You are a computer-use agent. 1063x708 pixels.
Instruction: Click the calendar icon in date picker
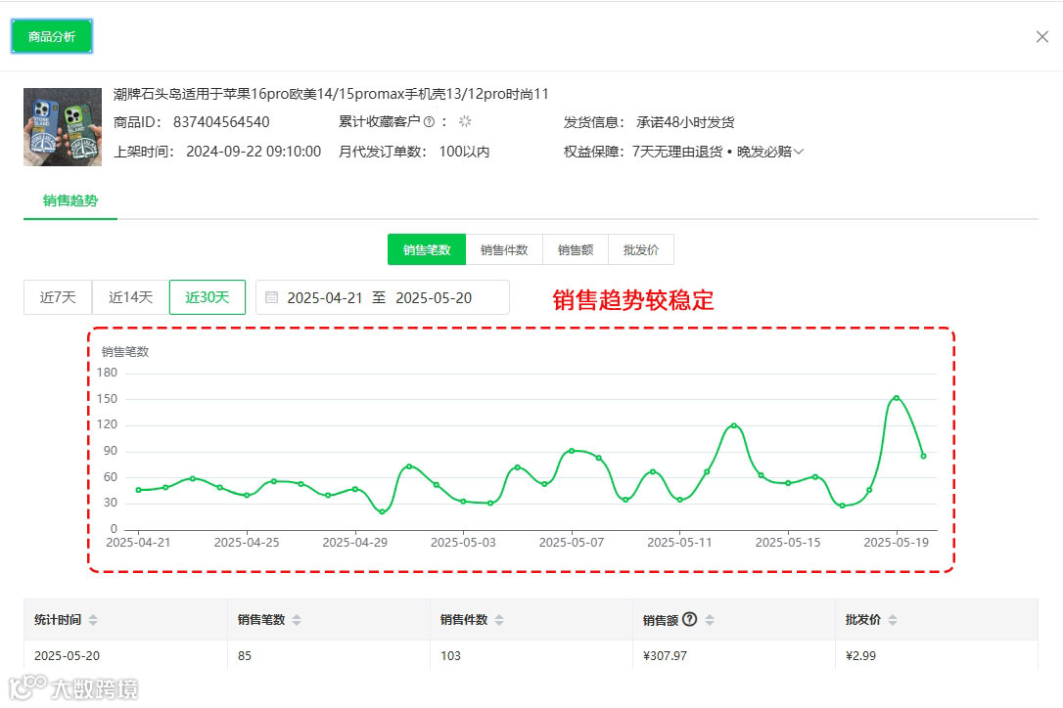(x=271, y=297)
